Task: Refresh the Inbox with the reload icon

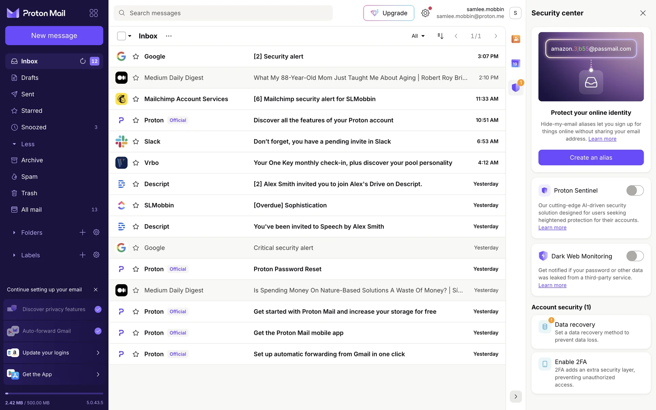Action: [83, 61]
